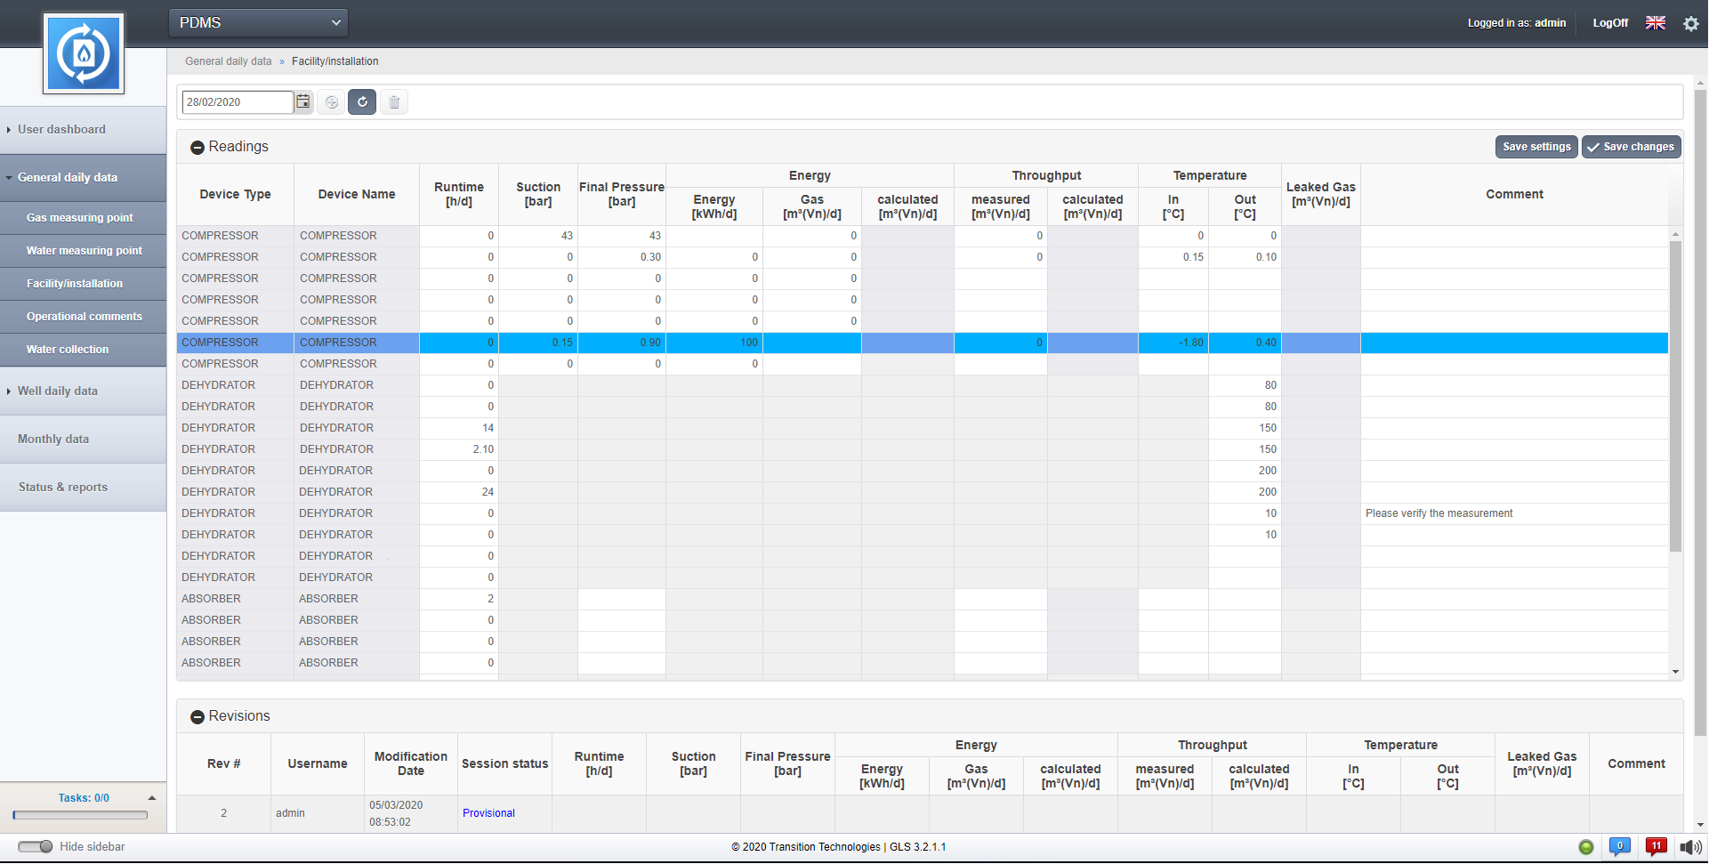Click the trash delete icon

(394, 101)
